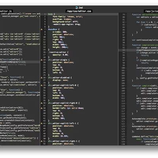Collapse the body rule fold on line 1
The height and width of the screenshot is (158, 158).
(47, 14)
